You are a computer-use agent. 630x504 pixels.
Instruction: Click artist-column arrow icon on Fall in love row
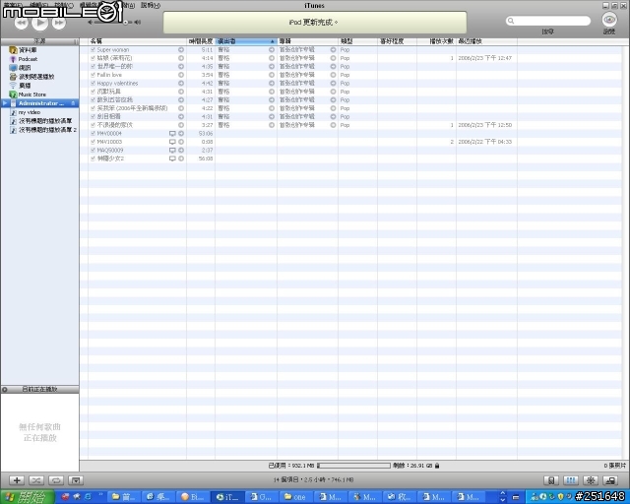(272, 75)
